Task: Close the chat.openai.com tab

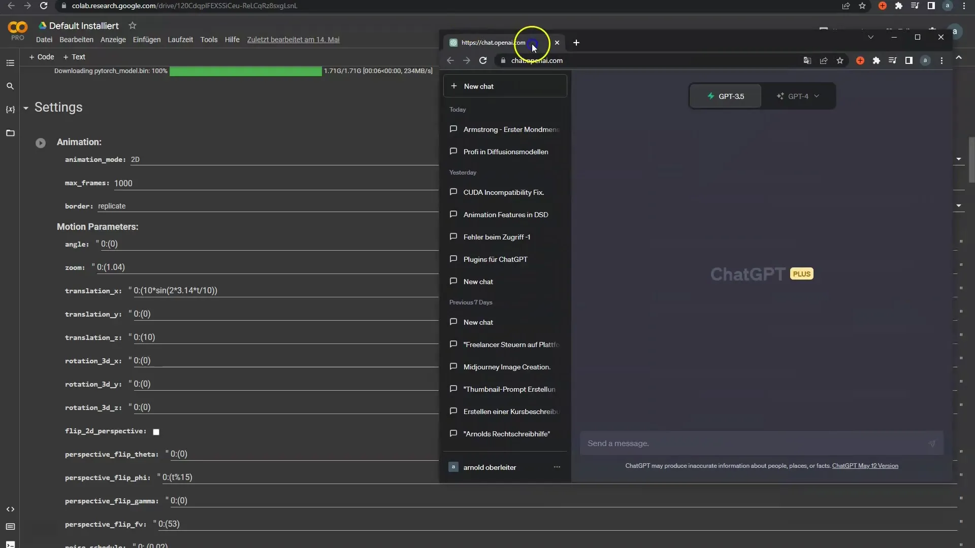Action: click(x=557, y=43)
